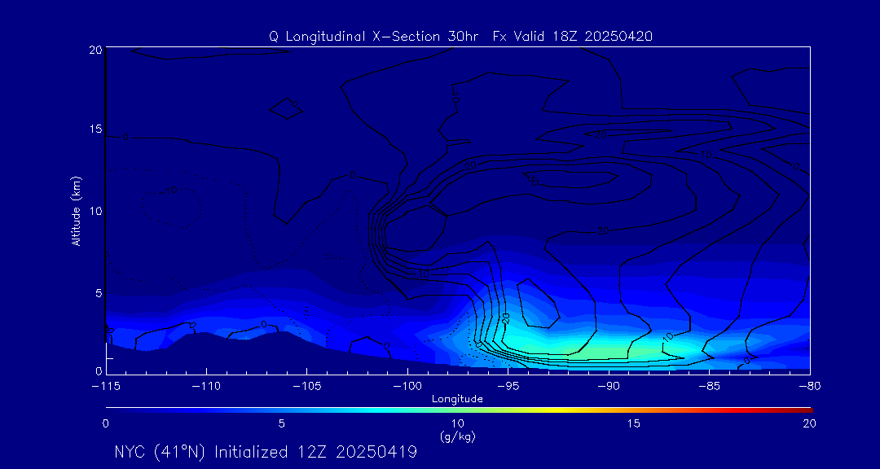Select the -105 longitude tick label
Screen dimensions: 880x469
[306, 387]
